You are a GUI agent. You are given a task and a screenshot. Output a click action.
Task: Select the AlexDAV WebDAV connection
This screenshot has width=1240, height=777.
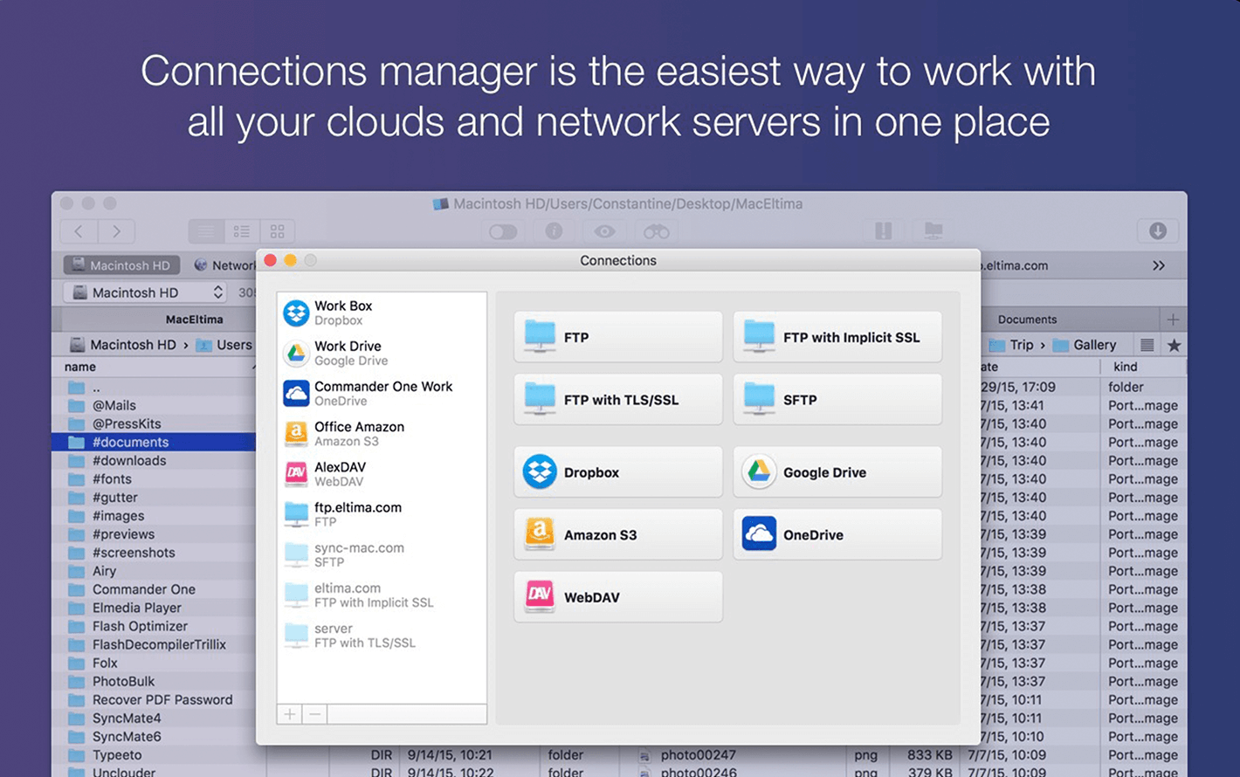click(x=382, y=473)
